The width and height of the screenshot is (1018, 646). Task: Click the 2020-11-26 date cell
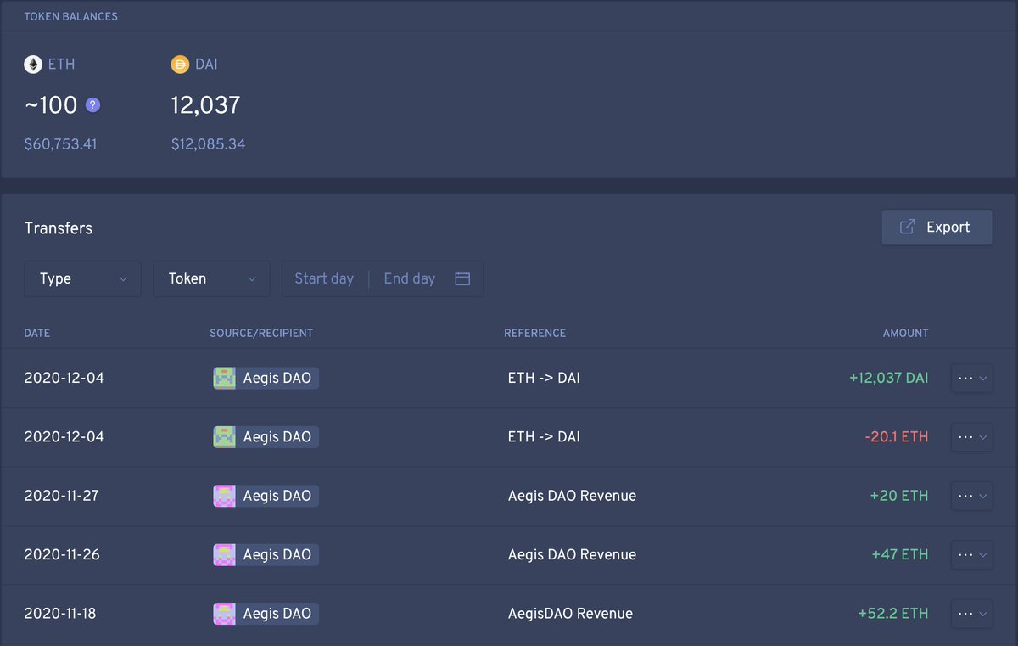tap(62, 554)
